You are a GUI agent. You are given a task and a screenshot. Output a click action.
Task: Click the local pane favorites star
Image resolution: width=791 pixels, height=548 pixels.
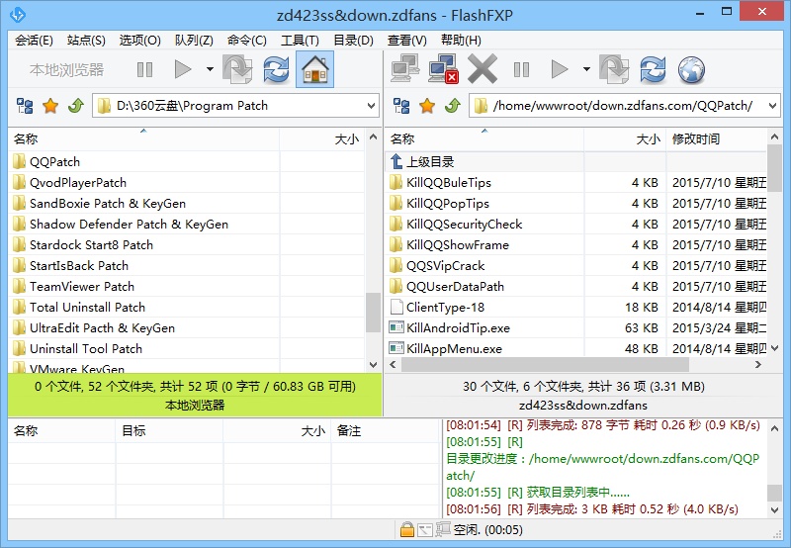point(50,106)
